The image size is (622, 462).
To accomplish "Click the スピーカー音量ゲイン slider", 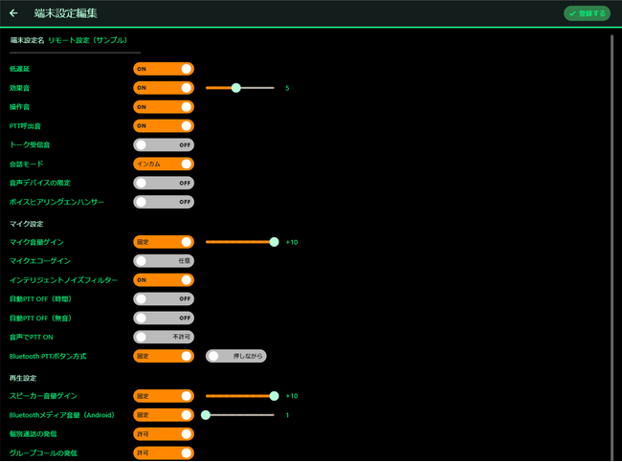I will [239, 396].
